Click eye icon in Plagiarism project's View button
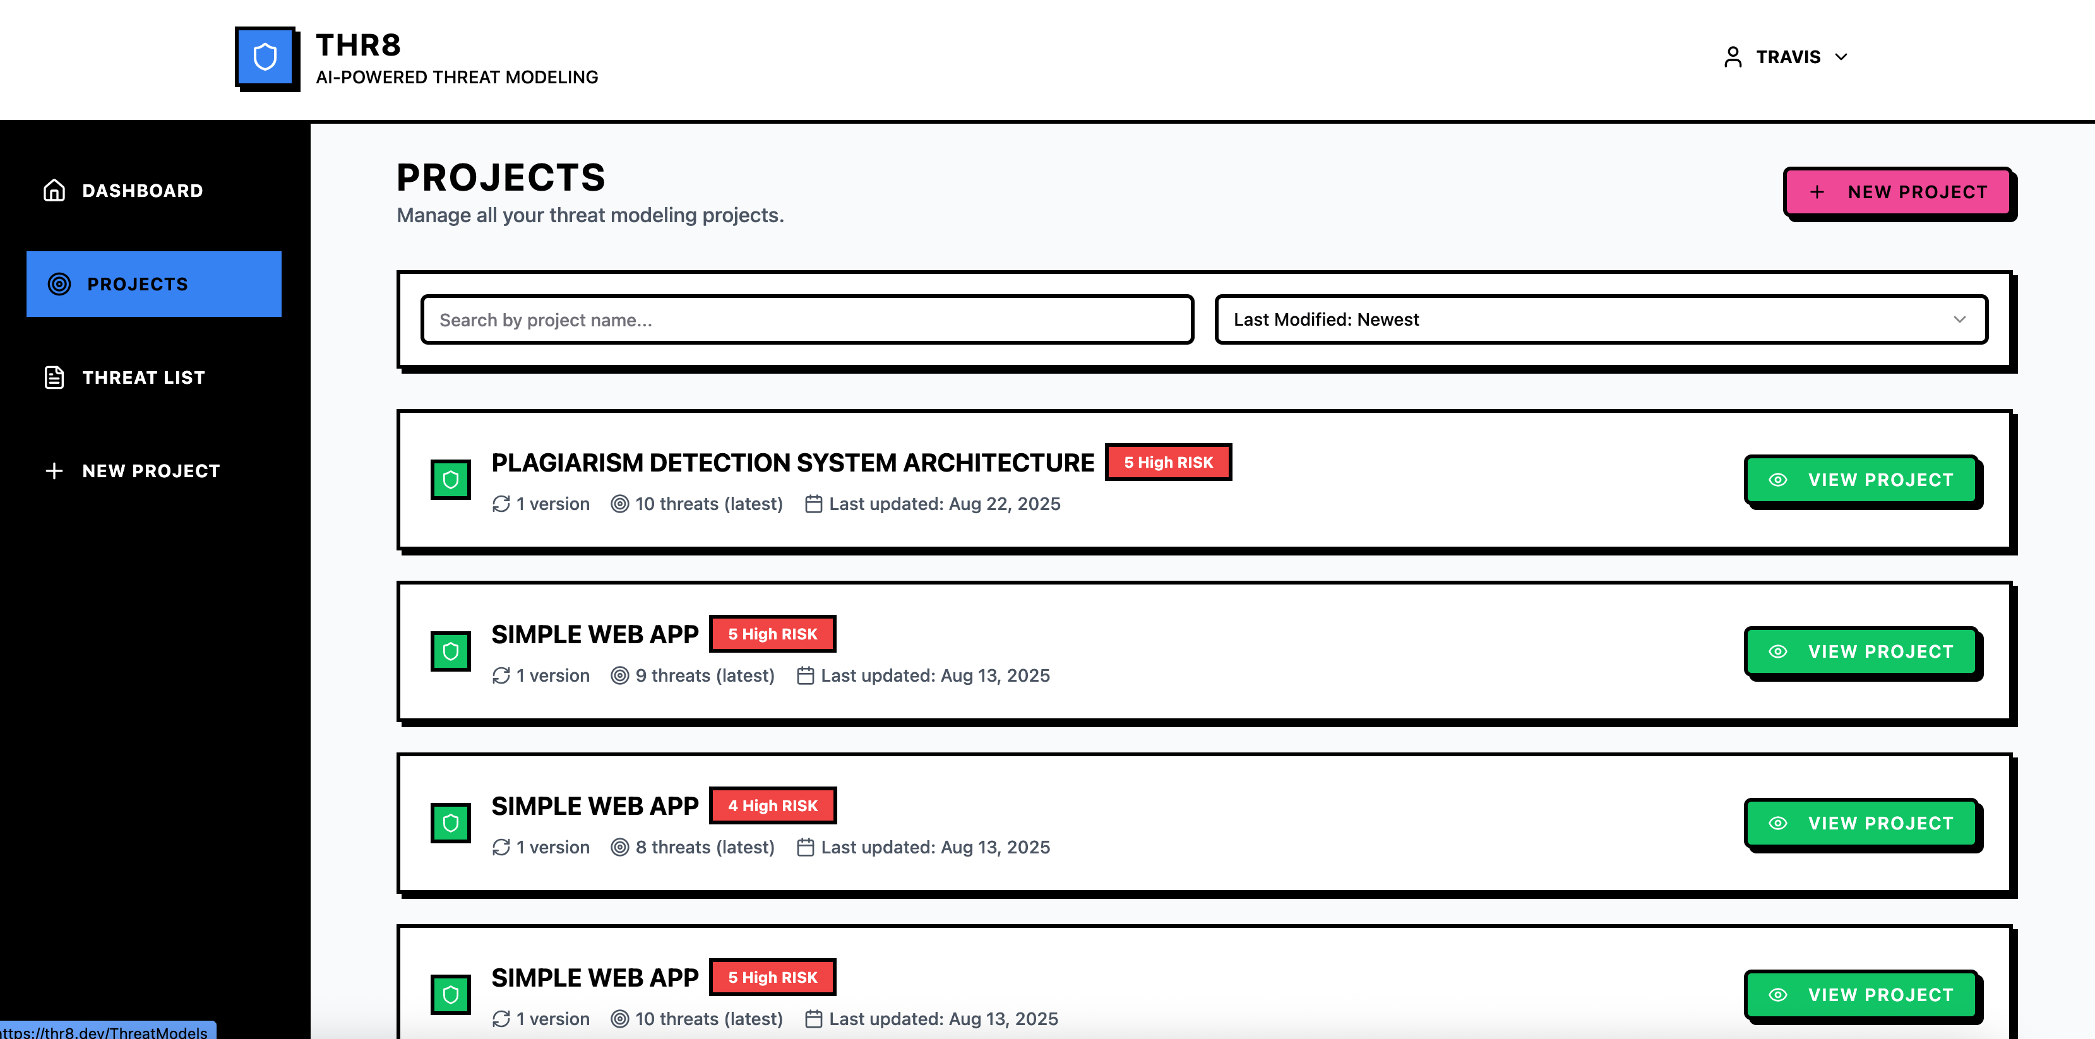Image resolution: width=2095 pixels, height=1039 pixels. click(x=1778, y=480)
